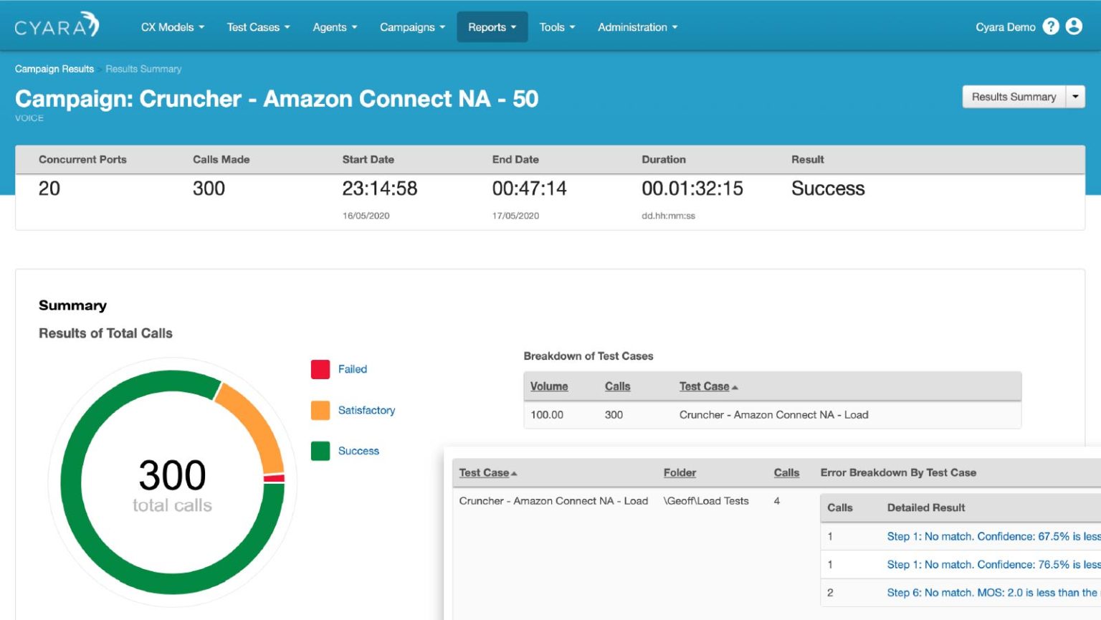Open the Results Summary dropdown arrow
The height and width of the screenshot is (620, 1101).
tap(1075, 96)
